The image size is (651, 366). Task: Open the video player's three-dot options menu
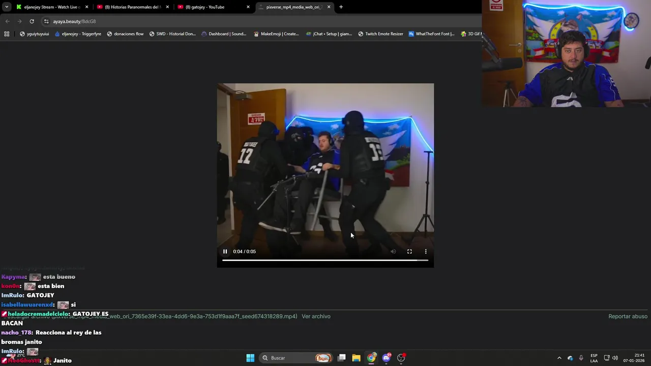426,252
